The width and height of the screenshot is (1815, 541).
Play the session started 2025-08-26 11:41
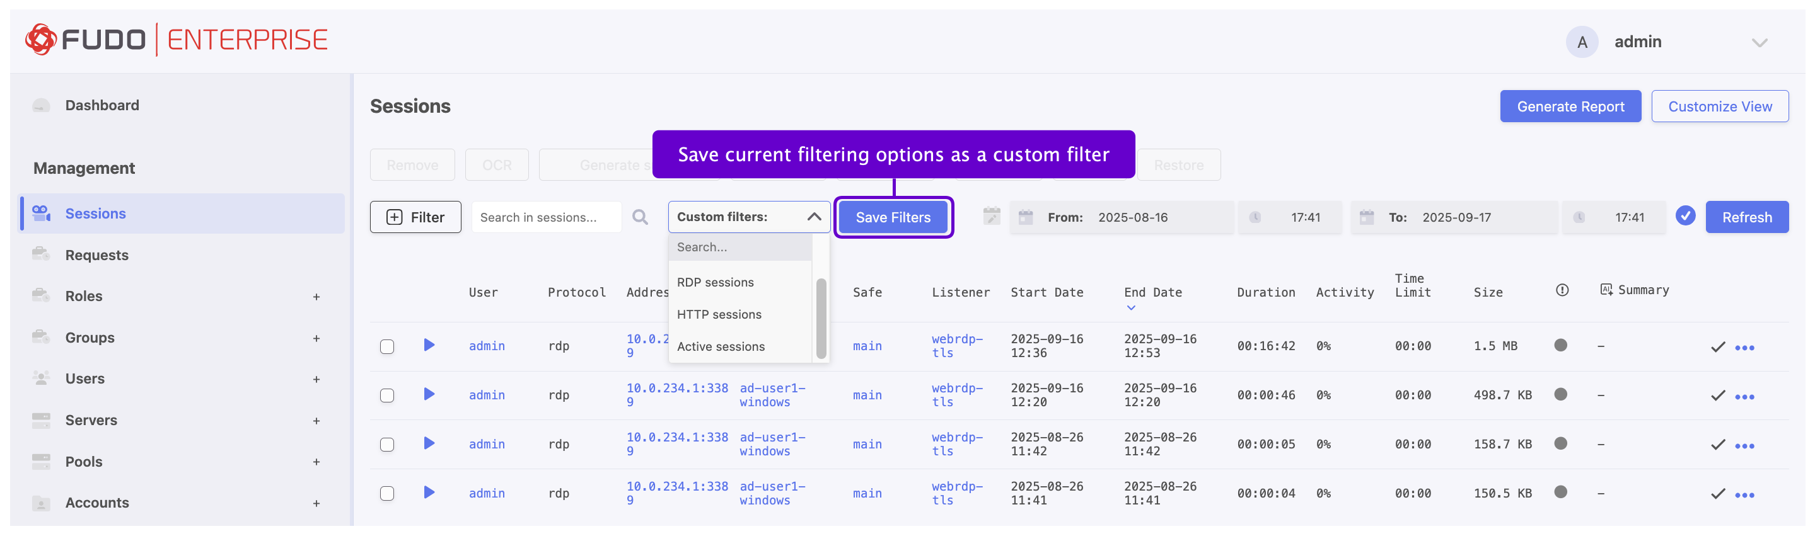coord(429,493)
